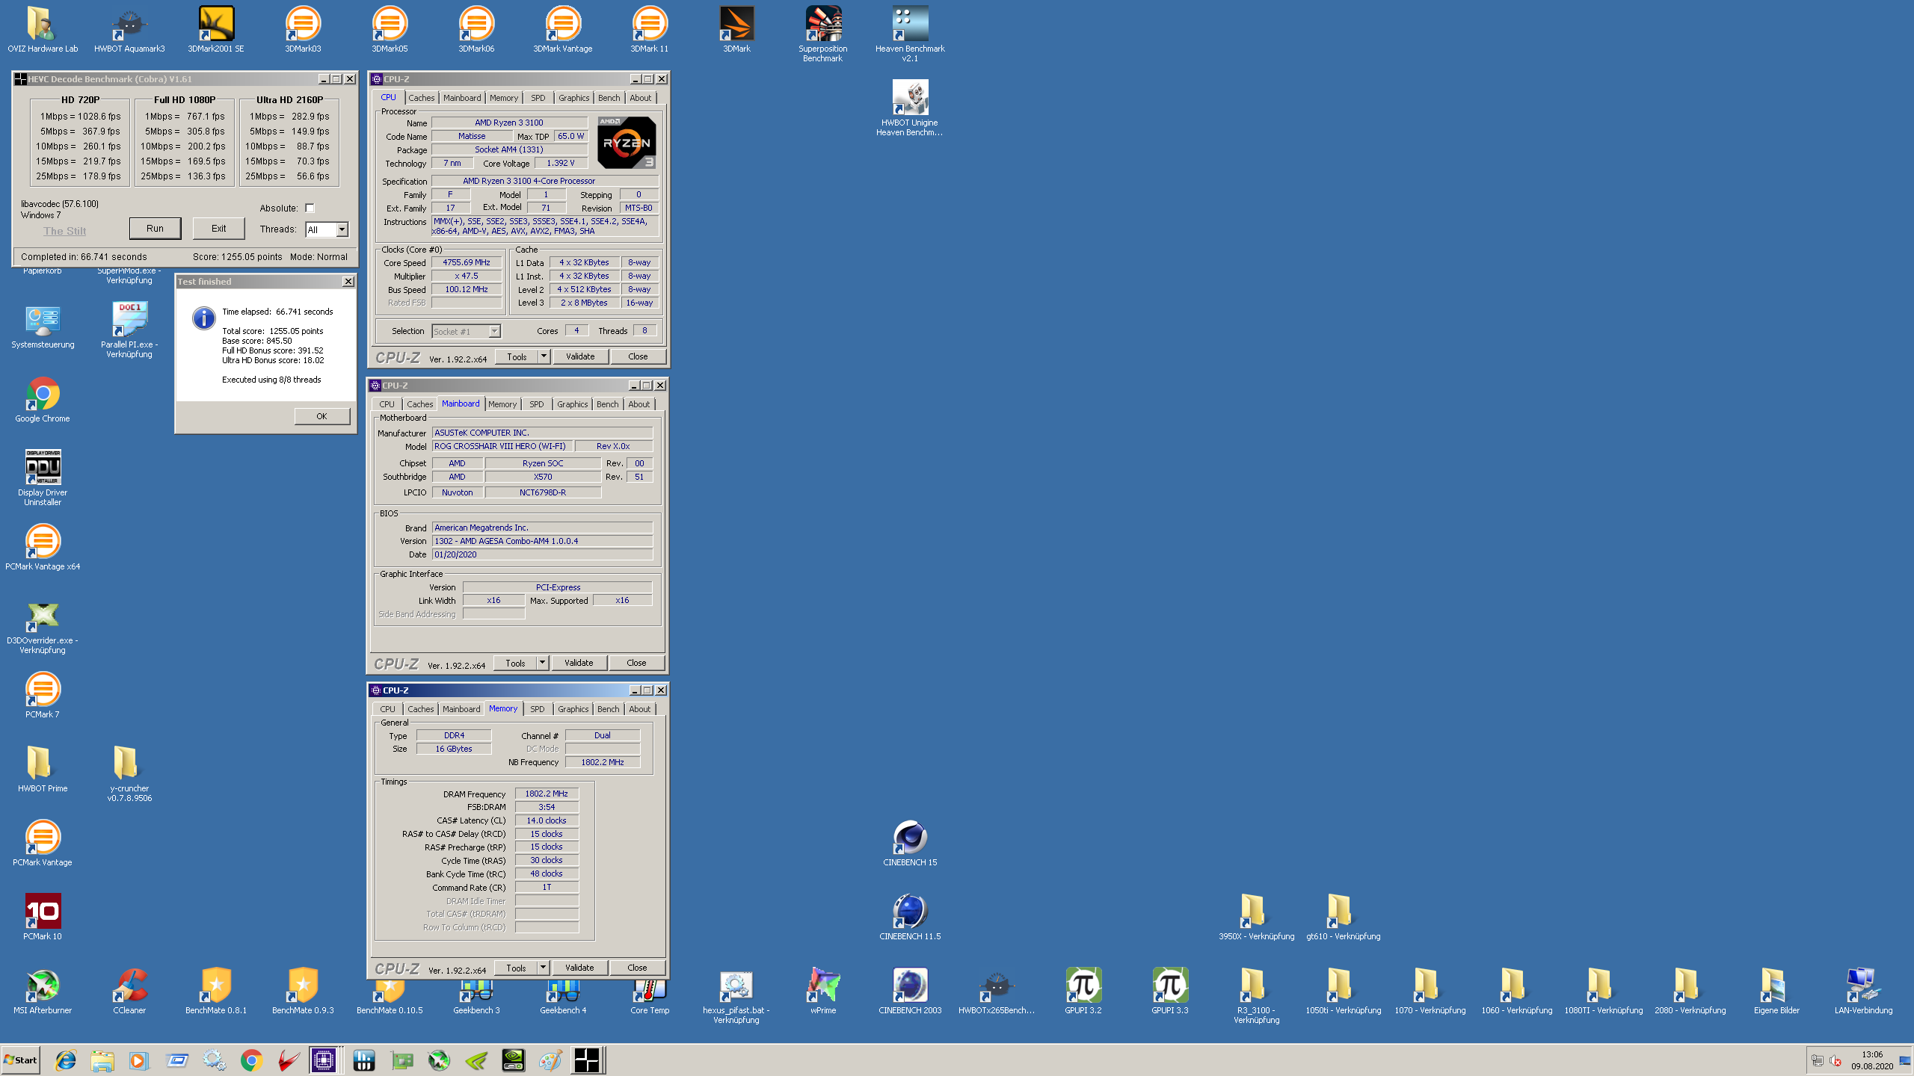Click BIOS version 1302 AMD AGESA text

542,541
